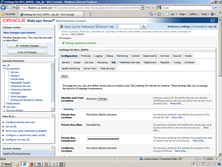Expand the Services tree node

pyautogui.click(x=4, y=107)
